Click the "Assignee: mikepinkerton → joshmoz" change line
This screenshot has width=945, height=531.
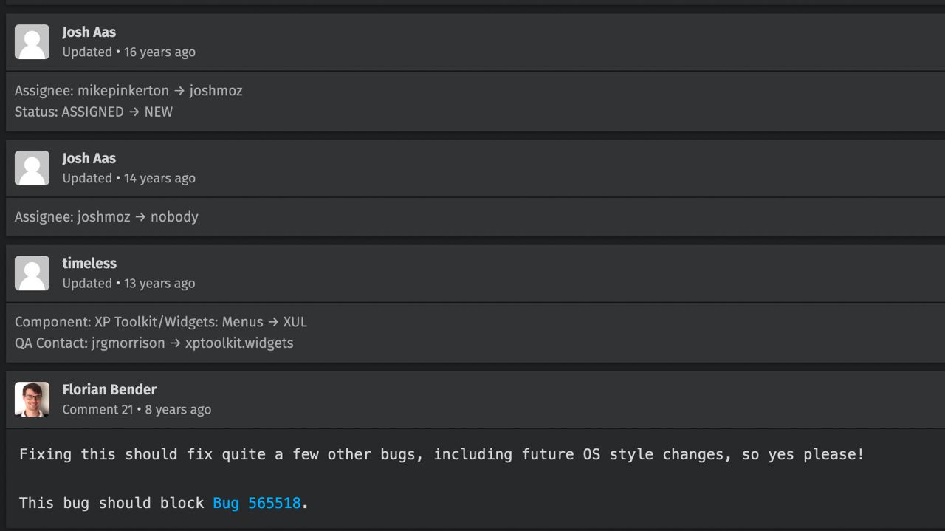128,91
